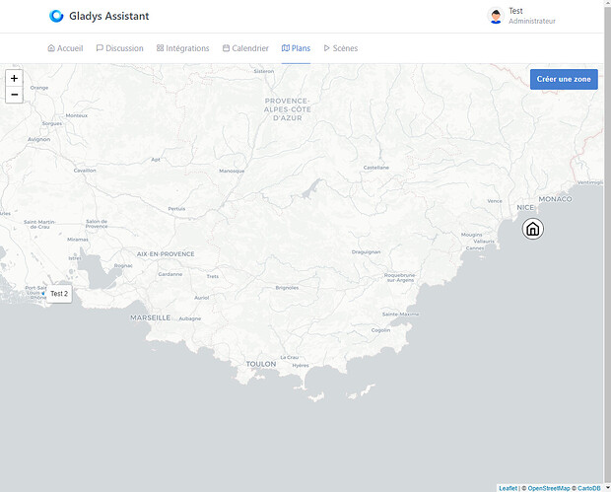Zoom in on the map

pyautogui.click(x=14, y=78)
